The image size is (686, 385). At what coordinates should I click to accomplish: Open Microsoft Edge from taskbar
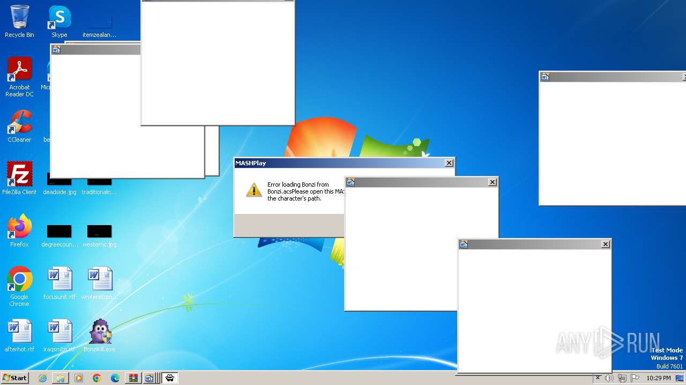click(x=115, y=378)
